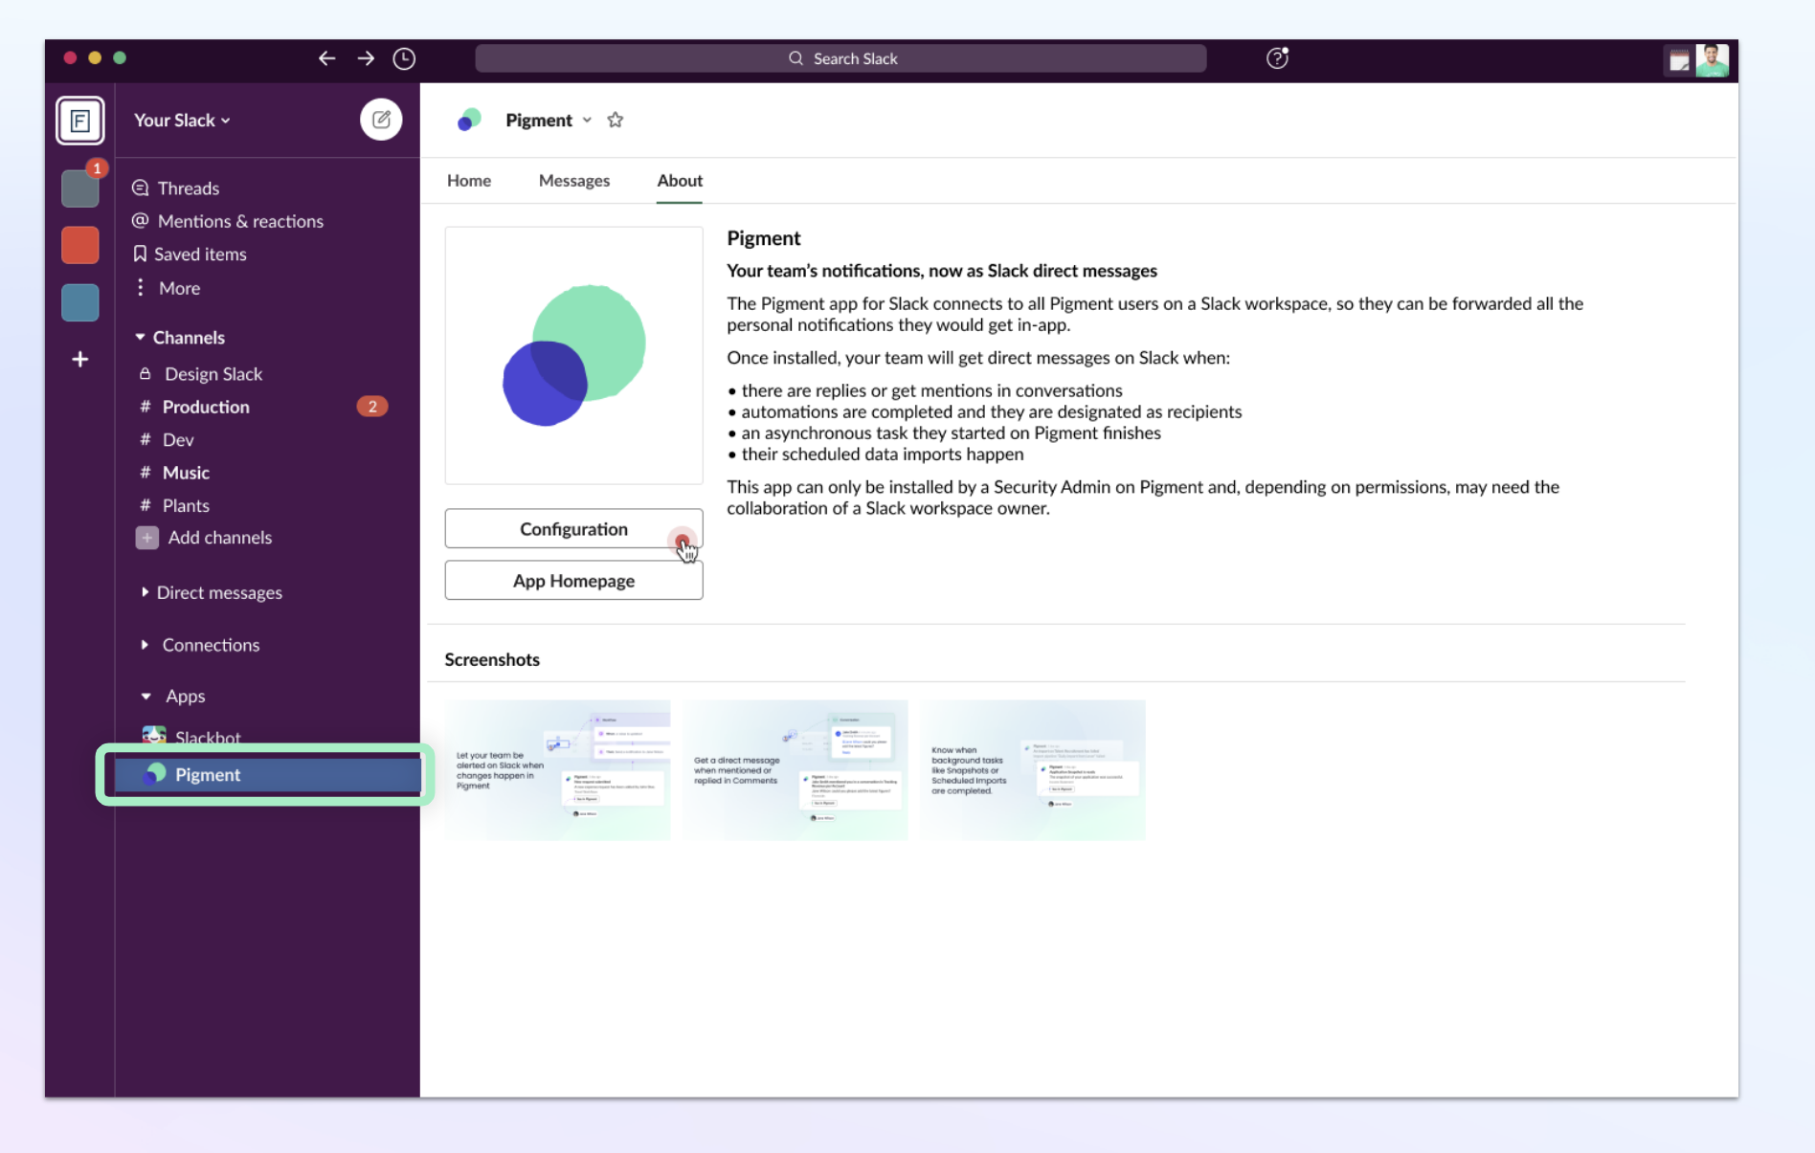Image resolution: width=1815 pixels, height=1153 pixels.
Task: Click the Saved items bookmark icon
Action: 140,254
